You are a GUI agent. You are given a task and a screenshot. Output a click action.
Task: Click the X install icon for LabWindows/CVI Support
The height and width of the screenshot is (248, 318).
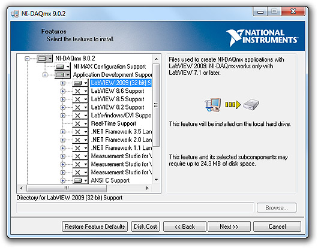(77, 116)
